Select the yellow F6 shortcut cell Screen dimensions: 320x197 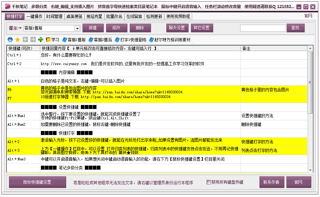point(24,90)
